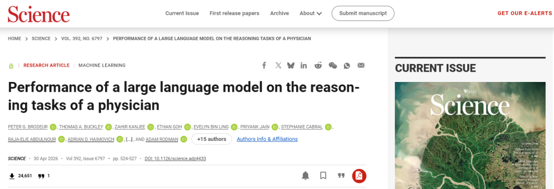The width and height of the screenshot is (554, 189).
Task: Open Raja-Elie Abdulnour's ORCID icon
Action: [62, 139]
